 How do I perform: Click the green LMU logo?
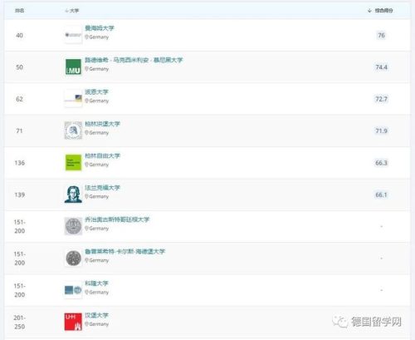tap(73, 67)
